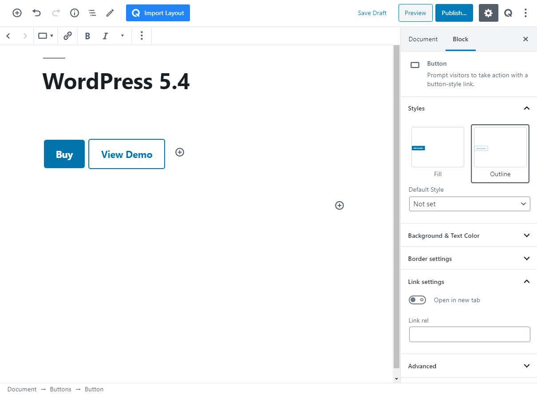
Task: Open the Tools pencil icon
Action: (x=110, y=13)
